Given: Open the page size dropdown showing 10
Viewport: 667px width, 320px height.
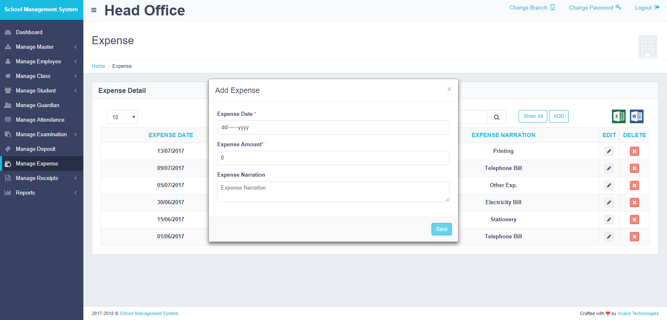Looking at the screenshot, I should click(122, 117).
